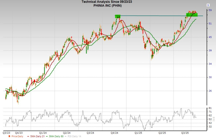Click the Q3/24 time axis label
This screenshot has height=138, width=216.
click(90, 133)
